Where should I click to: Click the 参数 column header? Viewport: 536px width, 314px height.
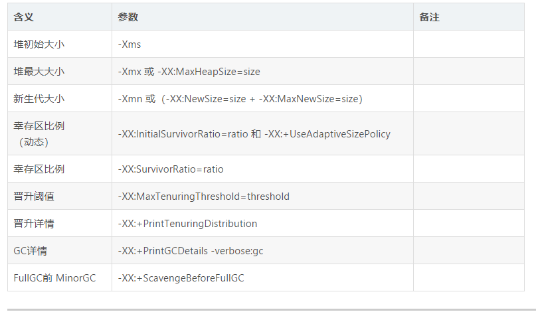[x=128, y=17]
